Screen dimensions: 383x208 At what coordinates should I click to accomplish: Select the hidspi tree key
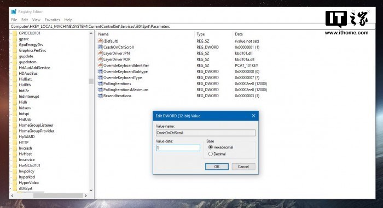[x=24, y=114]
